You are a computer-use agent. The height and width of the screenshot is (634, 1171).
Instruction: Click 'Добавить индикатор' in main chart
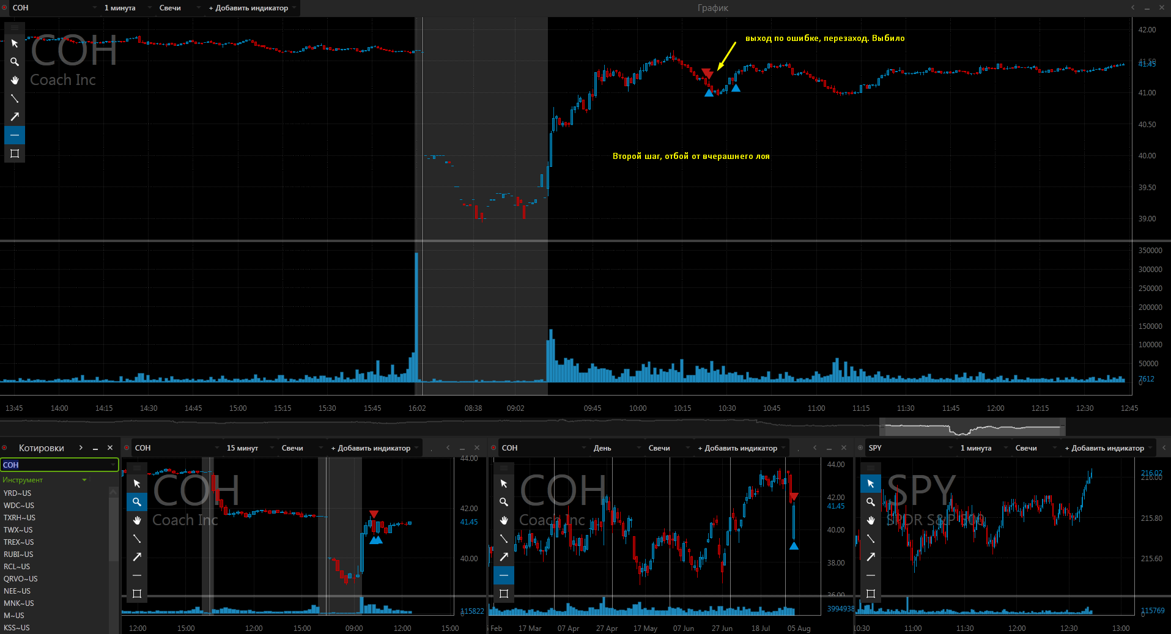[252, 8]
